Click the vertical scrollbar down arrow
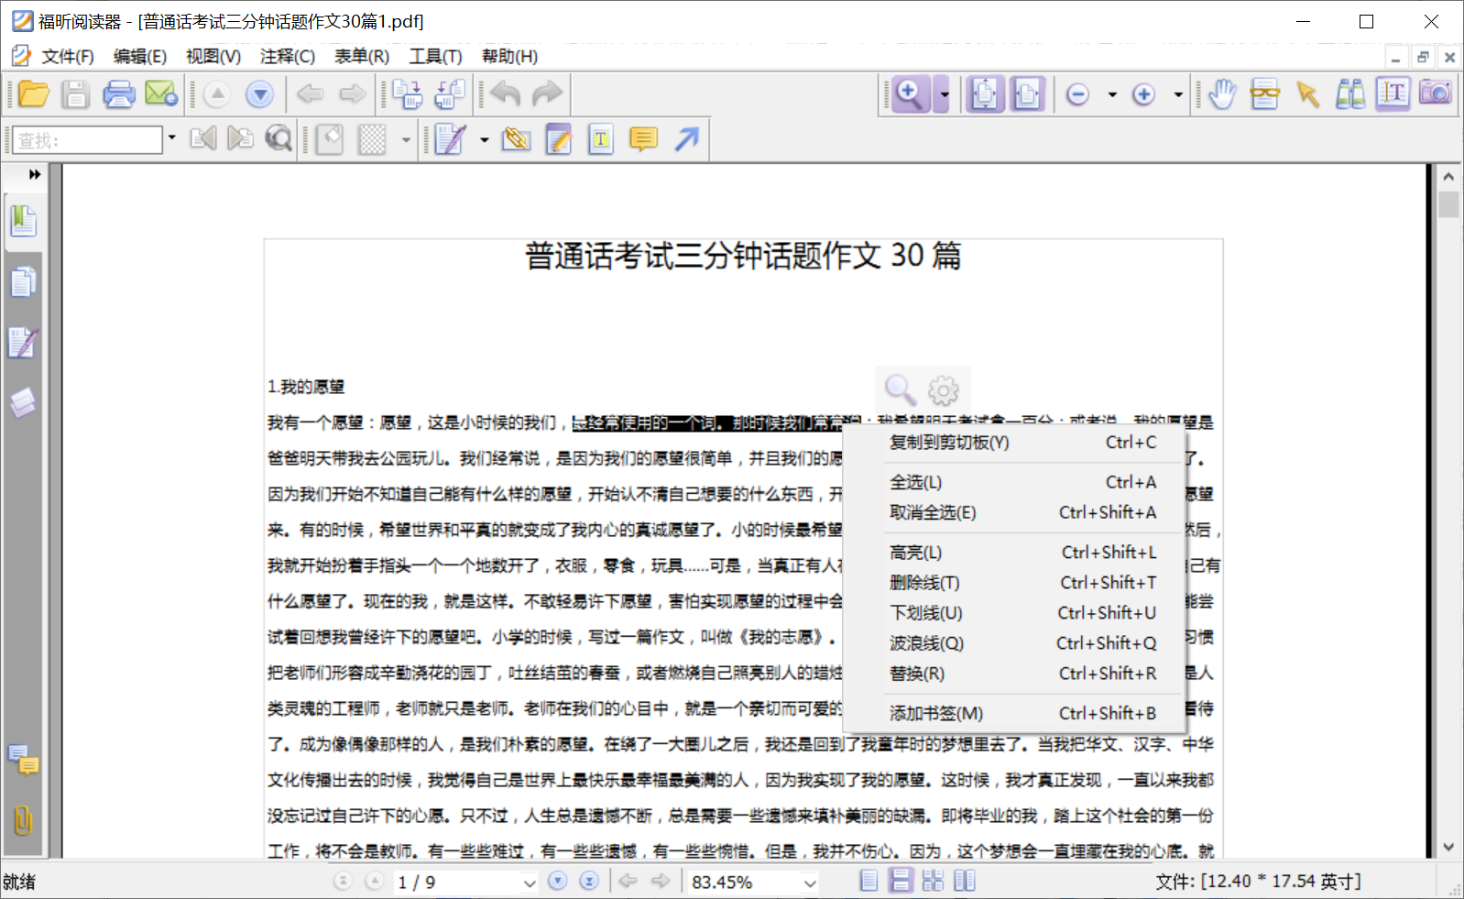The image size is (1464, 899). coord(1448,847)
